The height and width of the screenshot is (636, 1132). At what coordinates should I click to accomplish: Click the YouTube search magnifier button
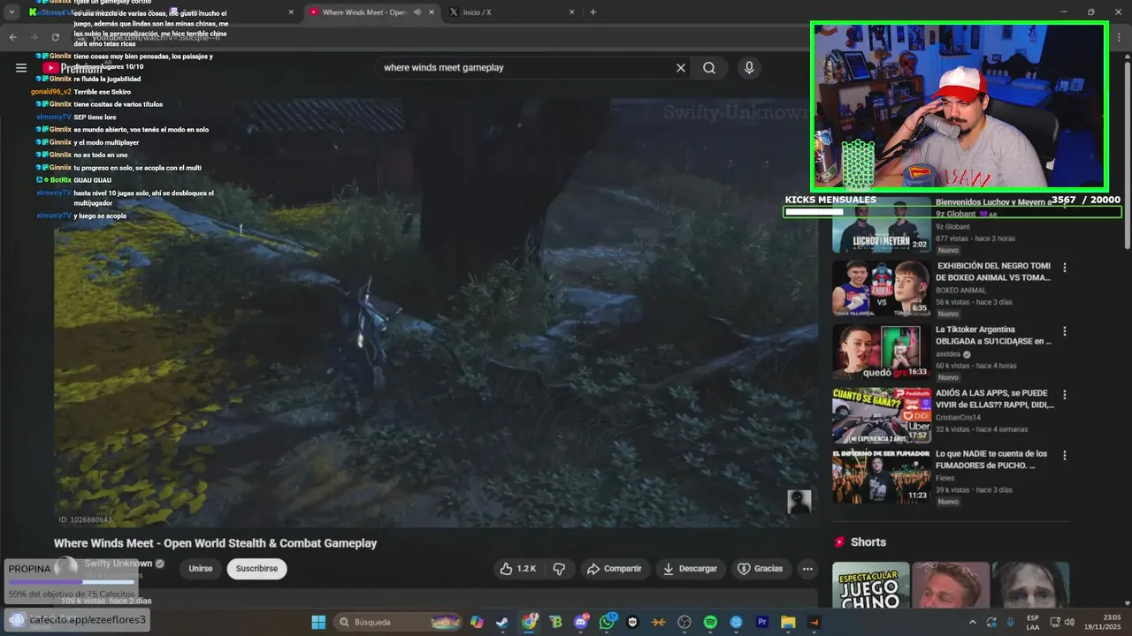point(709,67)
